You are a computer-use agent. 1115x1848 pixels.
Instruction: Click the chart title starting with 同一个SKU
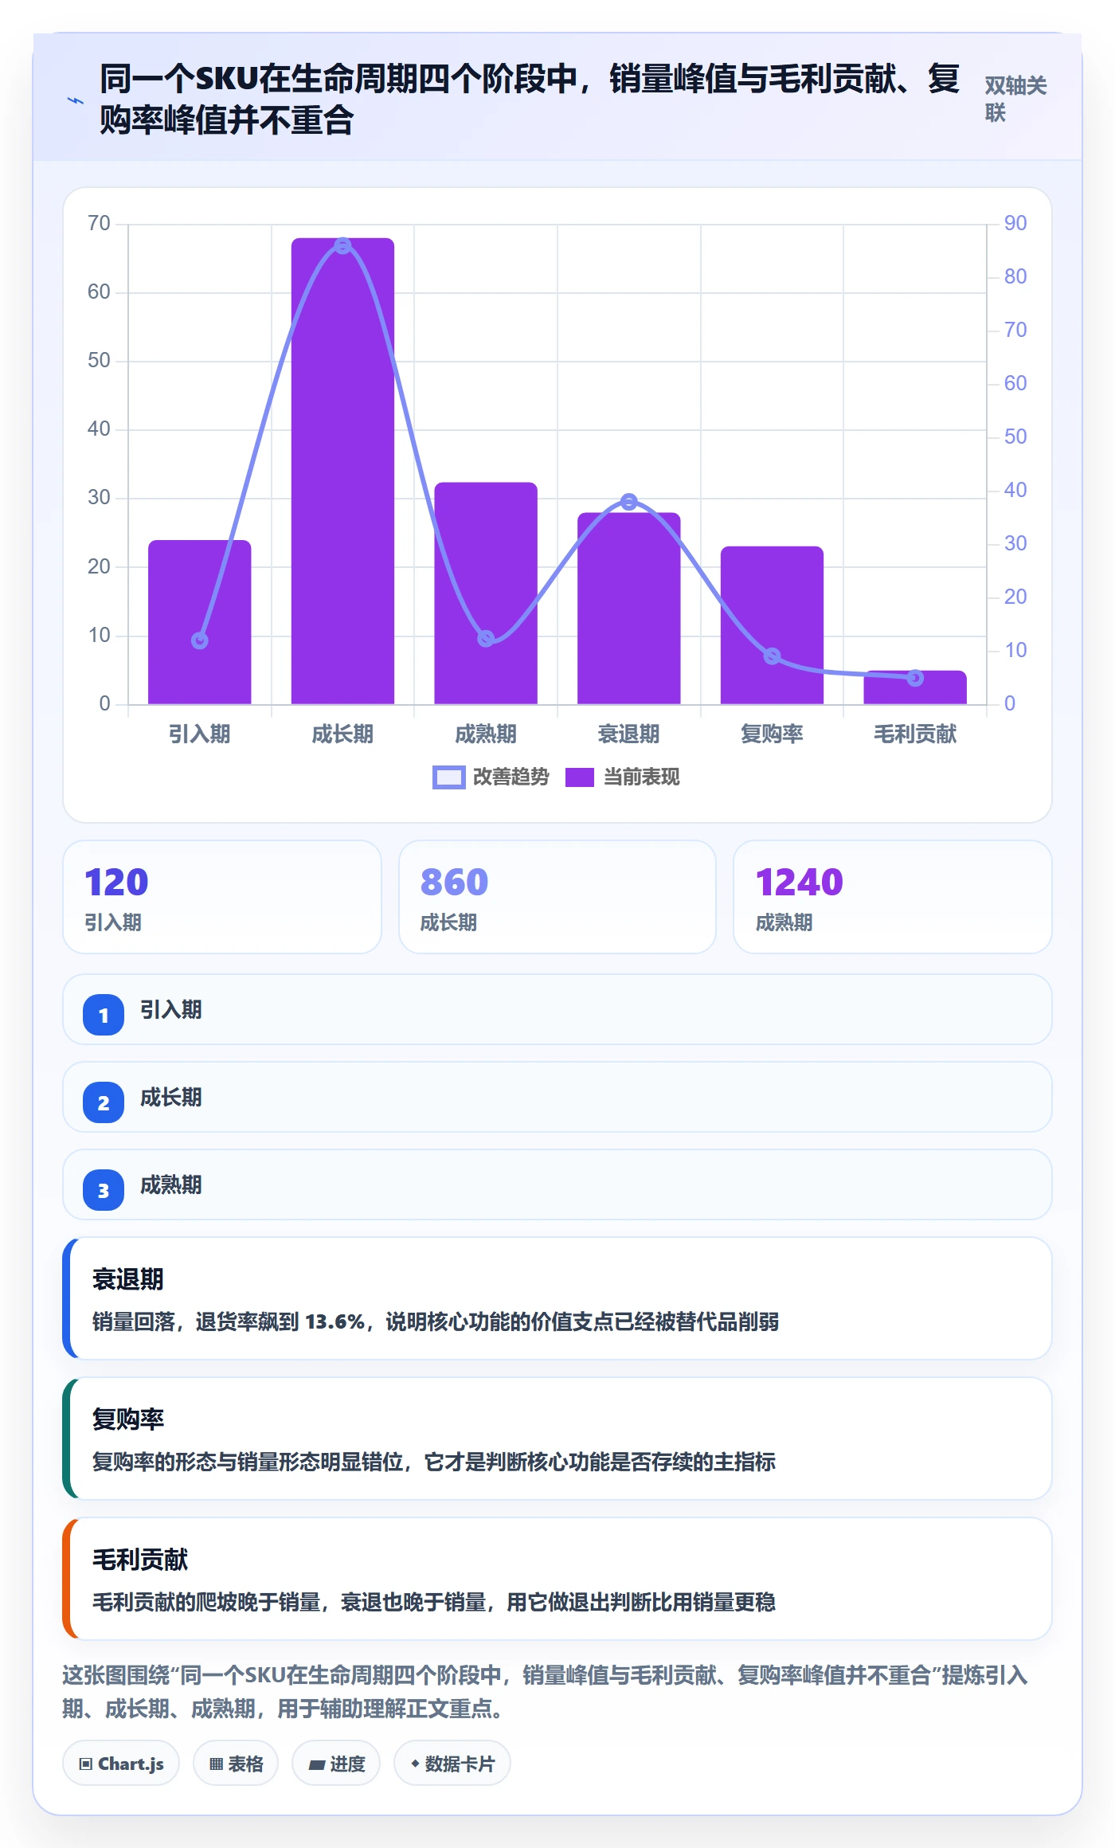[x=529, y=100]
